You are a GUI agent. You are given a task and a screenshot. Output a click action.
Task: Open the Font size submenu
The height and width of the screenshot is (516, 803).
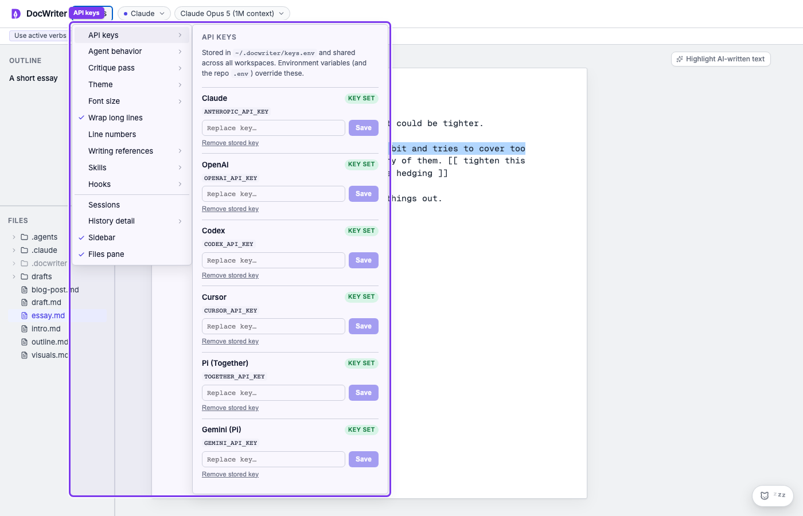[132, 101]
